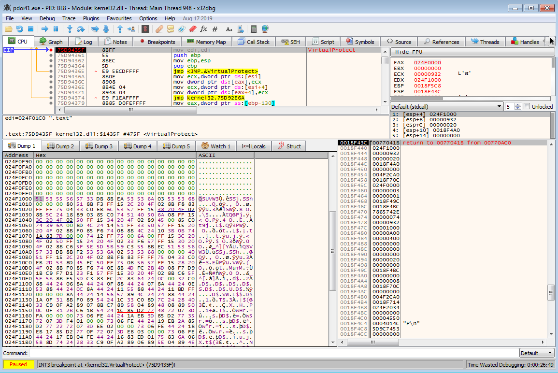Screen dimensions: 558x373
Task: Open Patches via the band-aid icon
Action: 159,29
